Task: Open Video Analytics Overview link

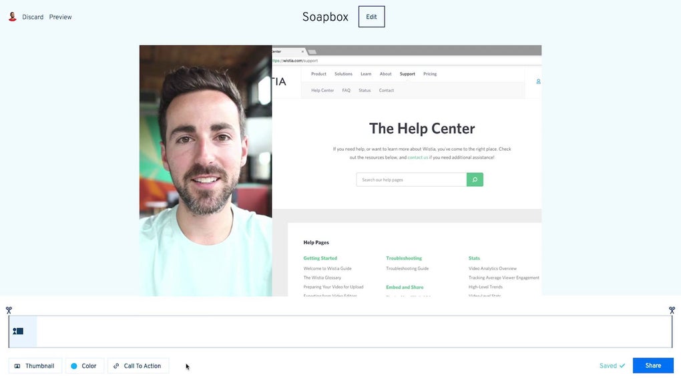Action: coord(493,268)
